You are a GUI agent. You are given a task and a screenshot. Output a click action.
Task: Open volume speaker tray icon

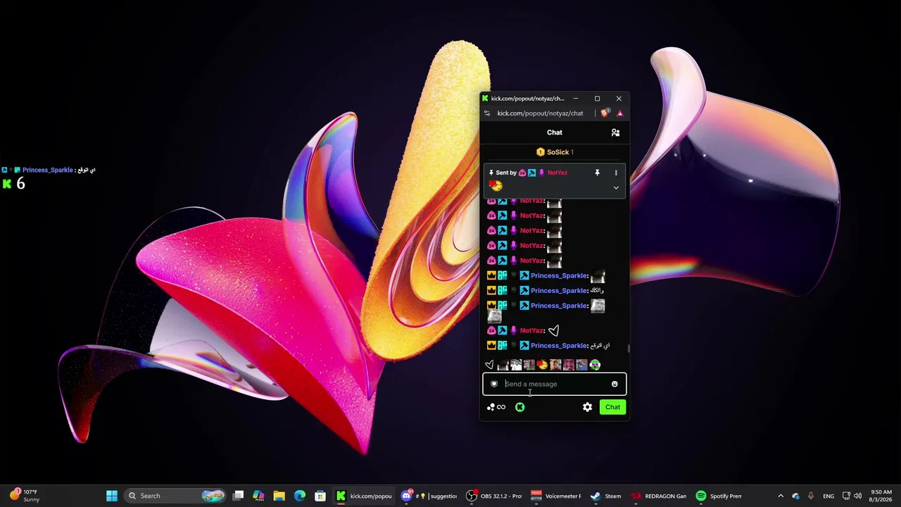coord(857,496)
